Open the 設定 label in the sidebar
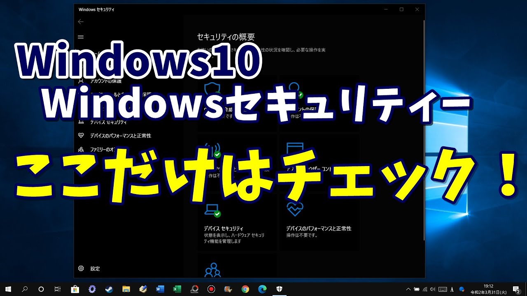Image resolution: width=527 pixels, height=296 pixels. point(95,269)
